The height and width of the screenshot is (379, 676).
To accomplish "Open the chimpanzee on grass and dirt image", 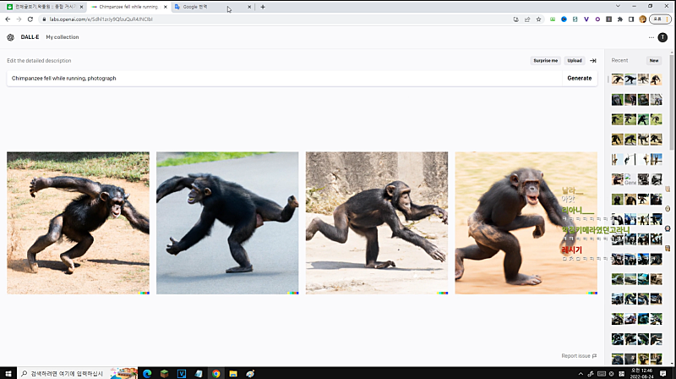I will 78,222.
